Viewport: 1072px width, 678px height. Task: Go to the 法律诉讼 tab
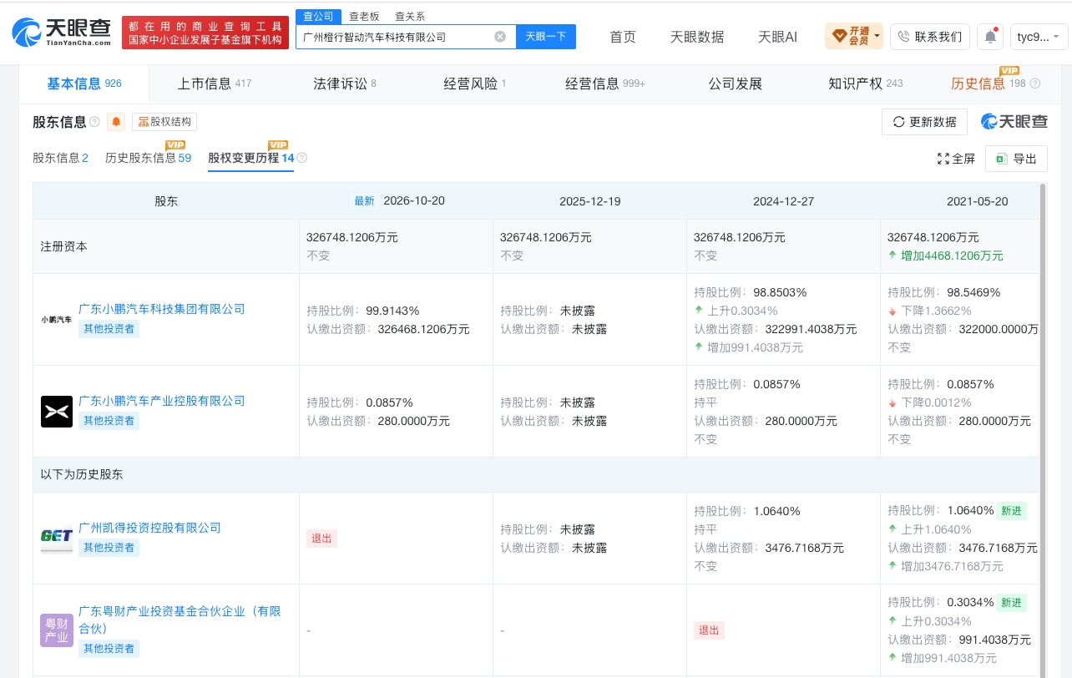tap(345, 83)
